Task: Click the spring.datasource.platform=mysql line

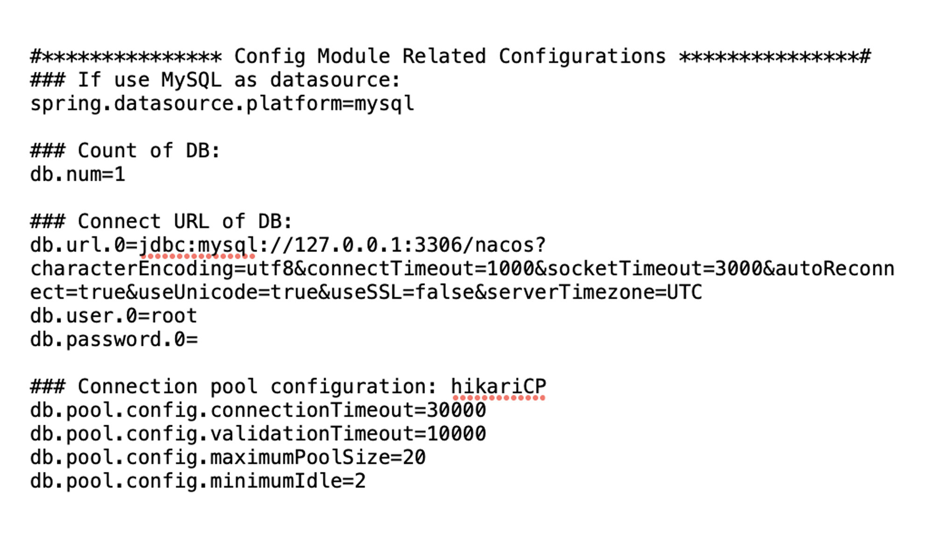Action: tap(222, 104)
